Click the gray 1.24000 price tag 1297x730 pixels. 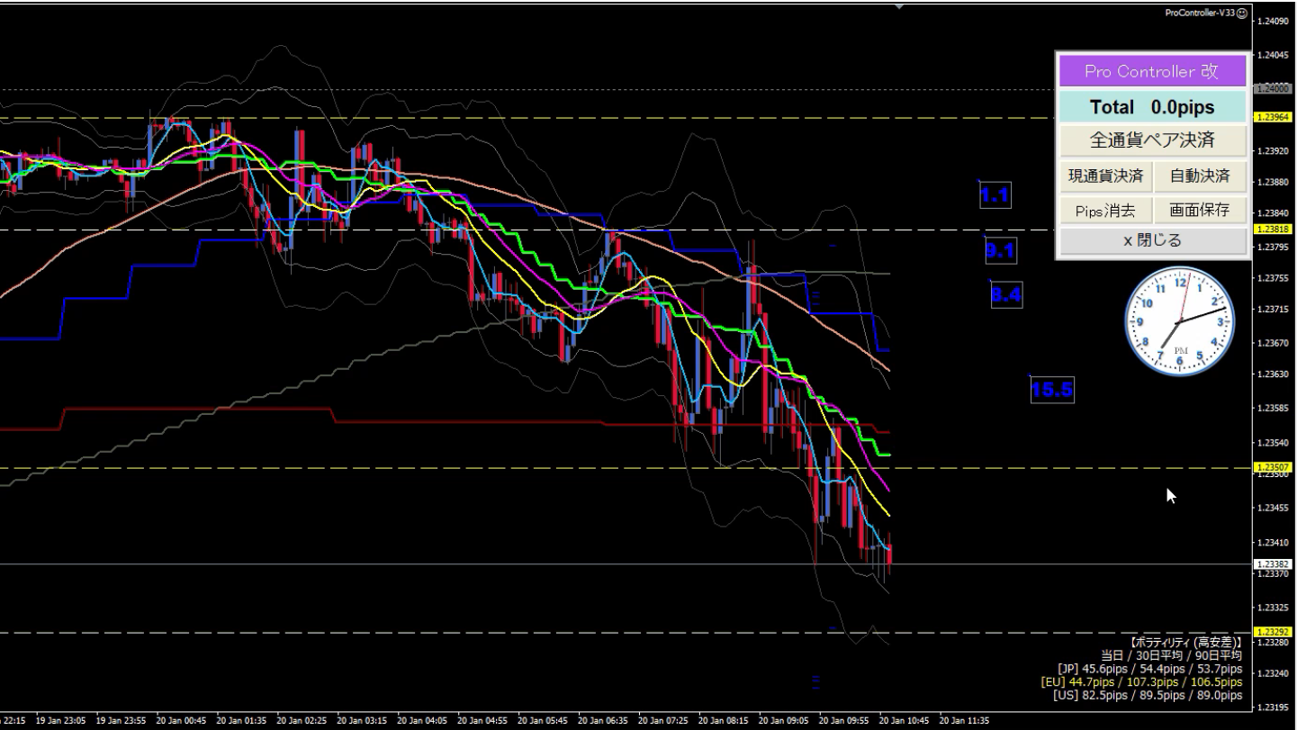tap(1271, 89)
